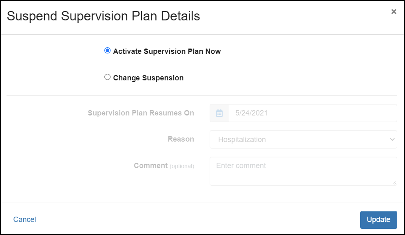Open the Reason dropdown showing Hospitalization

point(303,140)
